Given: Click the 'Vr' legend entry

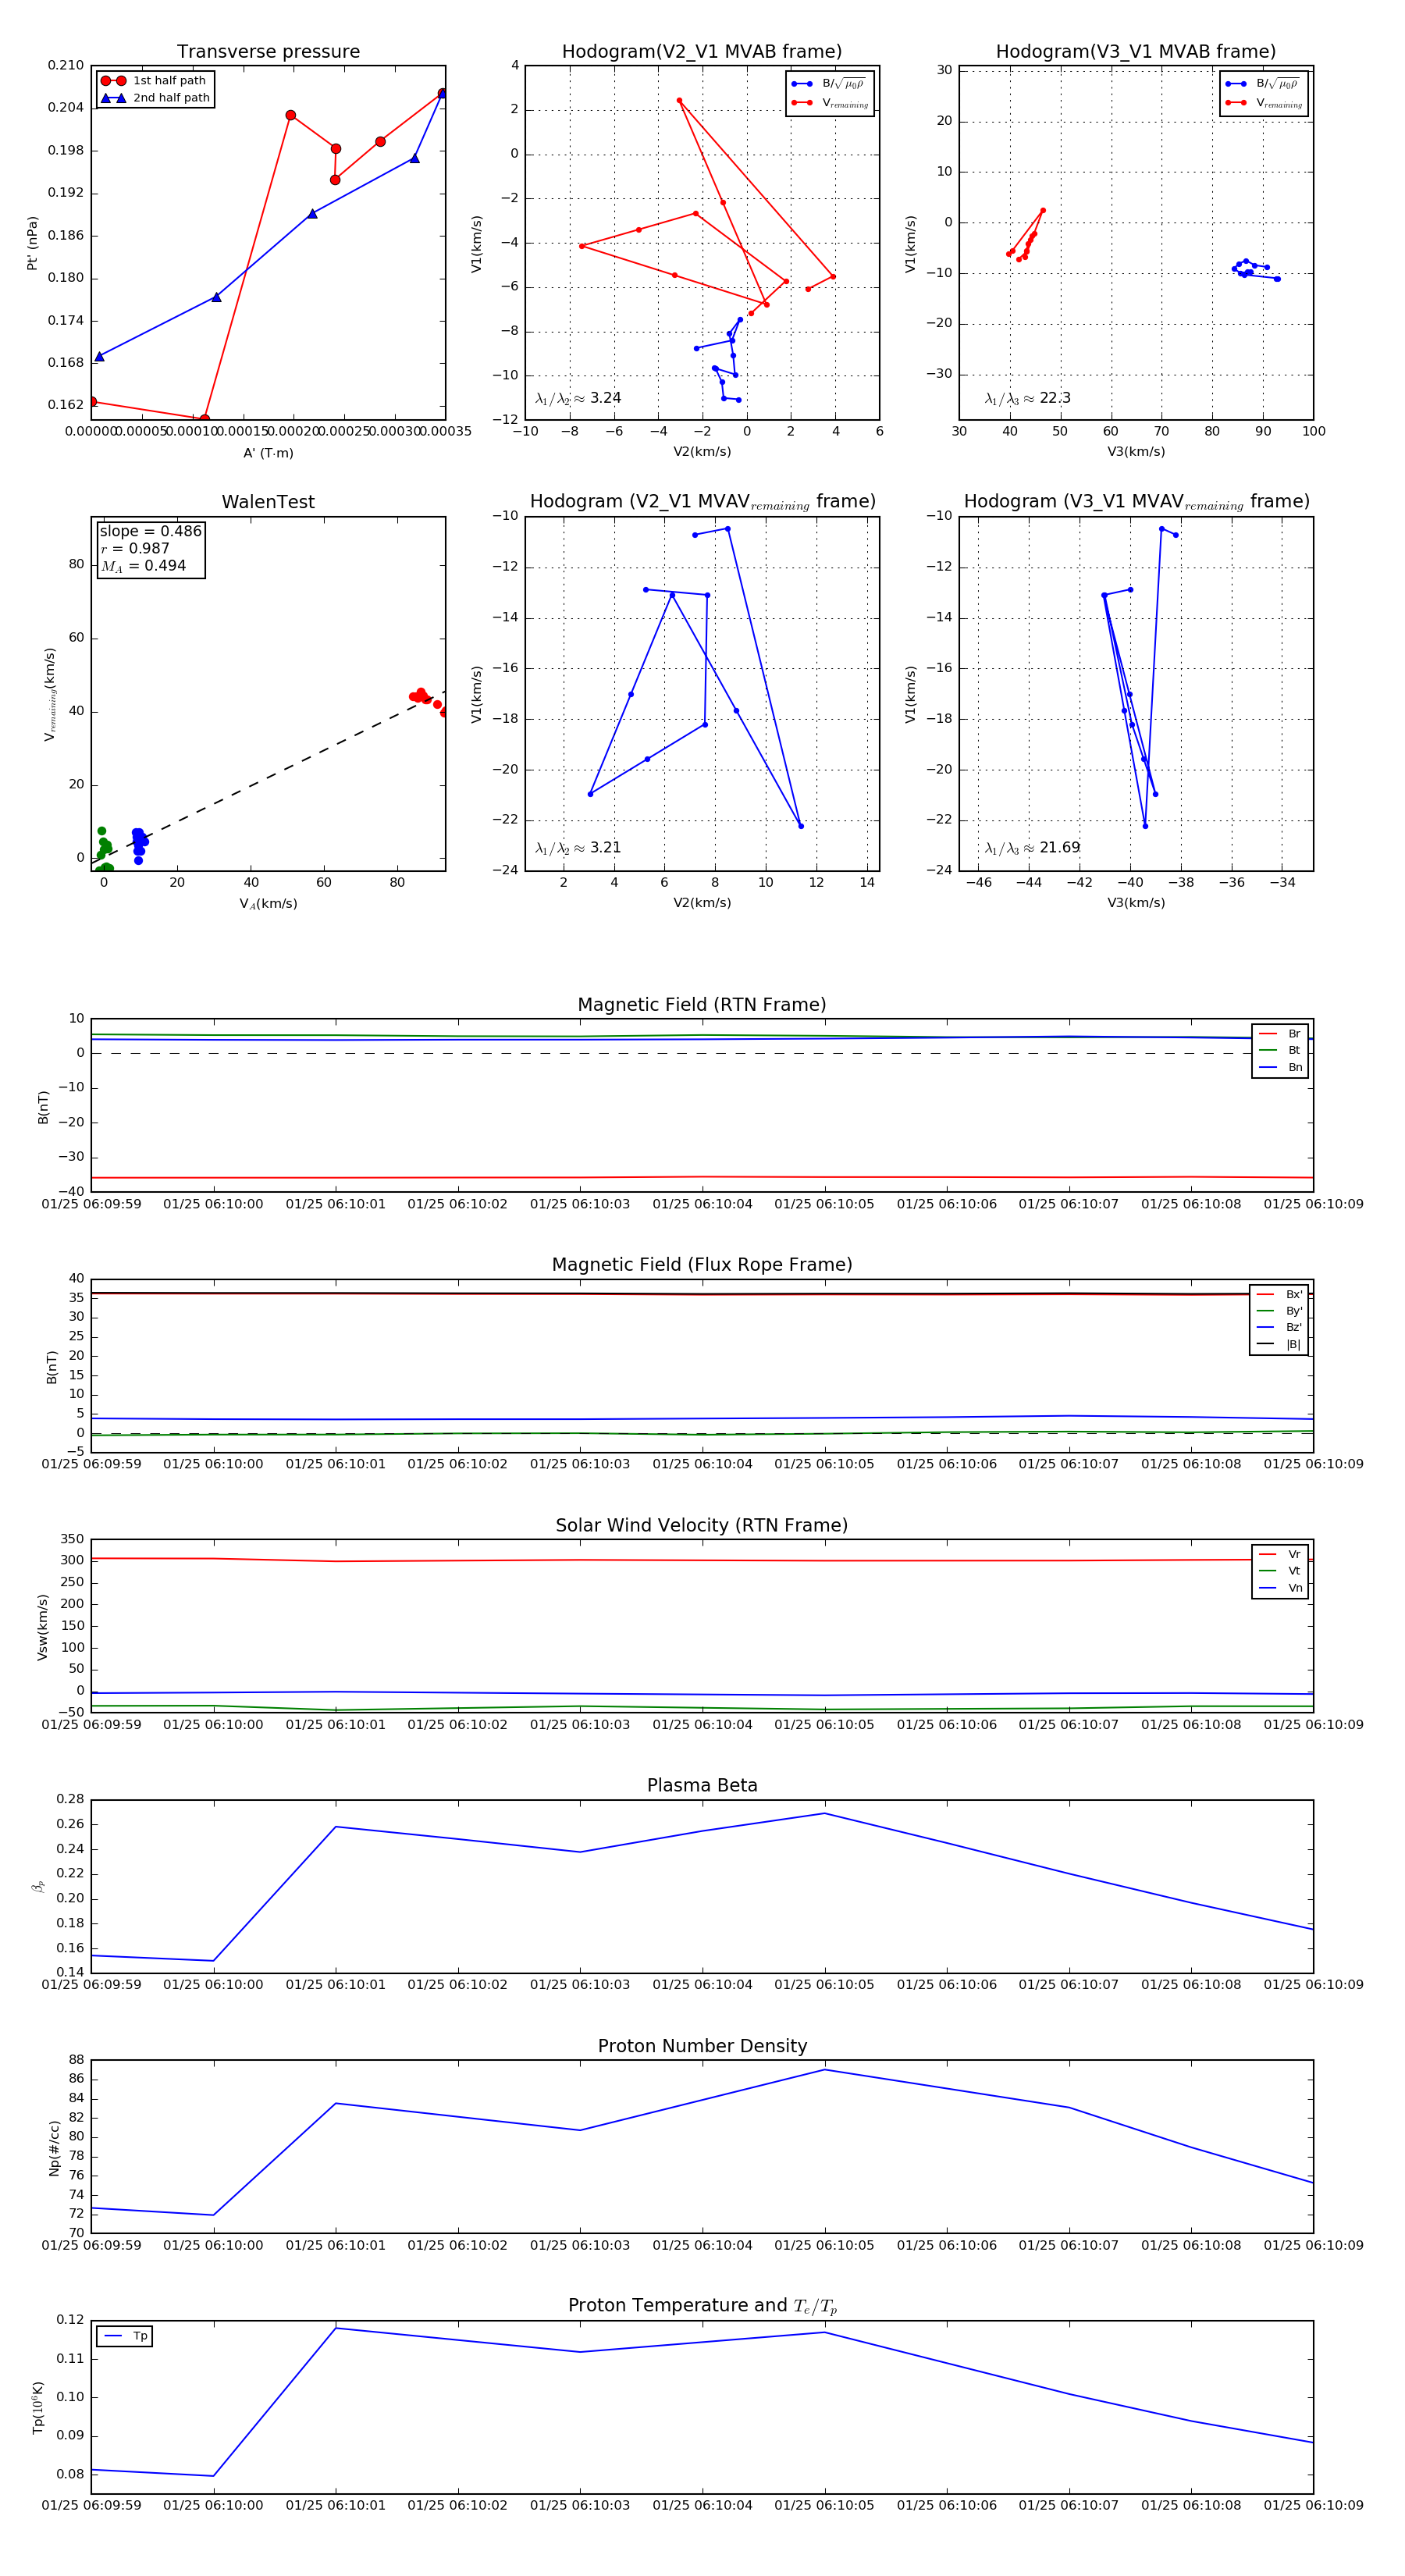Looking at the screenshot, I should coord(1281,1554).
